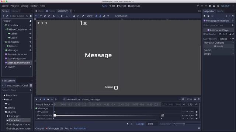This screenshot has width=236, height=132.
Task: Load a resource with the Inspector folder icon
Action: pos(208,16)
